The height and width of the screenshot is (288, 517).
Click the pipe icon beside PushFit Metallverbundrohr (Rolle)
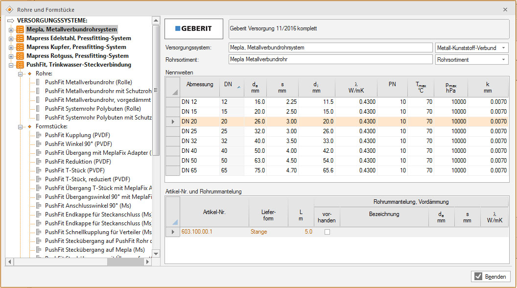(x=38, y=82)
